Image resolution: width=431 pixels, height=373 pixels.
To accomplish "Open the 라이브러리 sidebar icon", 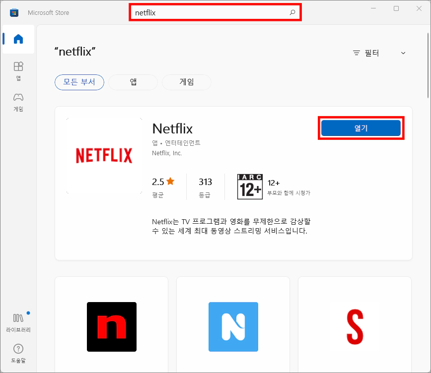I will point(18,323).
